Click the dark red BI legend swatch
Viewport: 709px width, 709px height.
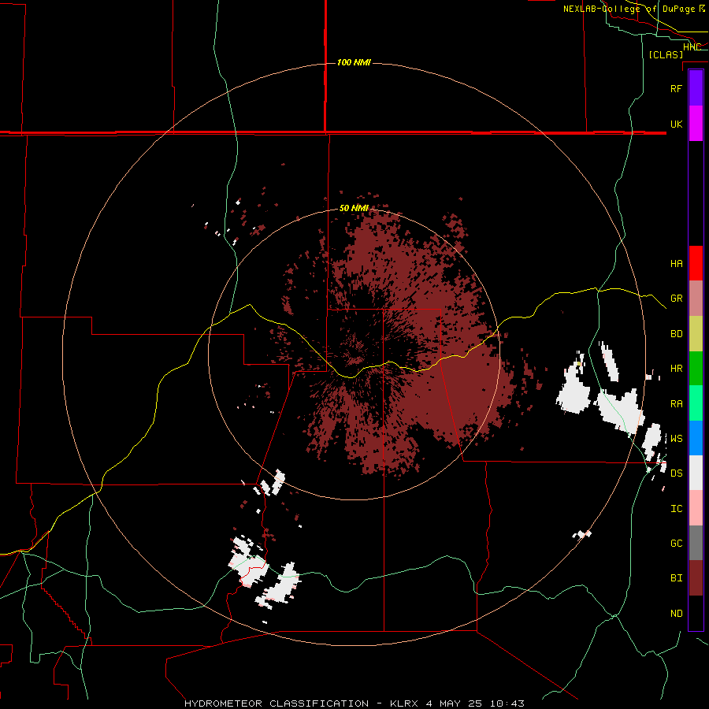click(x=696, y=578)
